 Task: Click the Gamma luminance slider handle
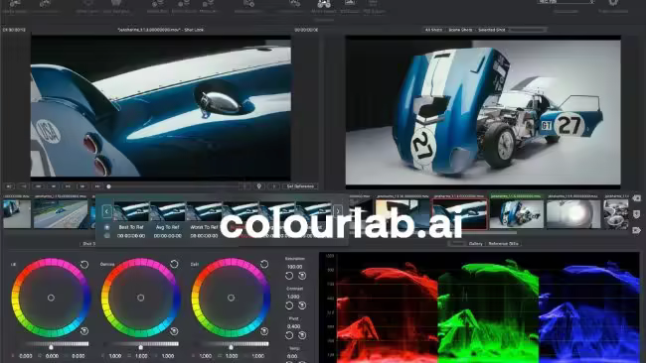coord(141,347)
